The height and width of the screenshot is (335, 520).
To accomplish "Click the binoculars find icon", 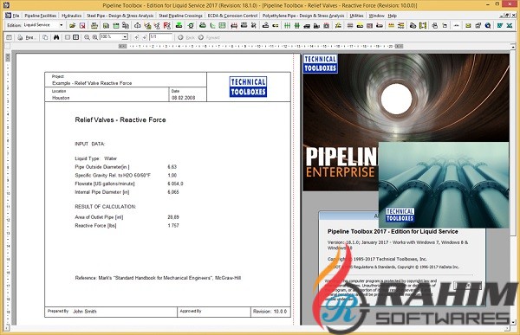I will (x=56, y=37).
